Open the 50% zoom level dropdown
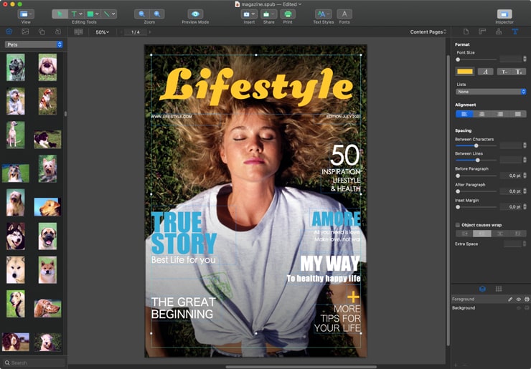531x369 pixels. pos(103,32)
